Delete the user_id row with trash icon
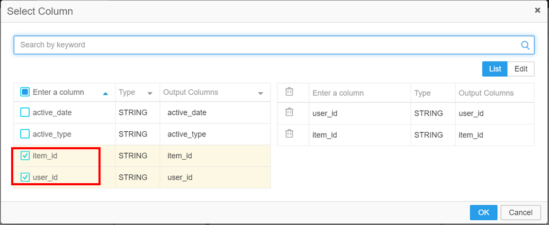The width and height of the screenshot is (549, 225). pos(289,113)
